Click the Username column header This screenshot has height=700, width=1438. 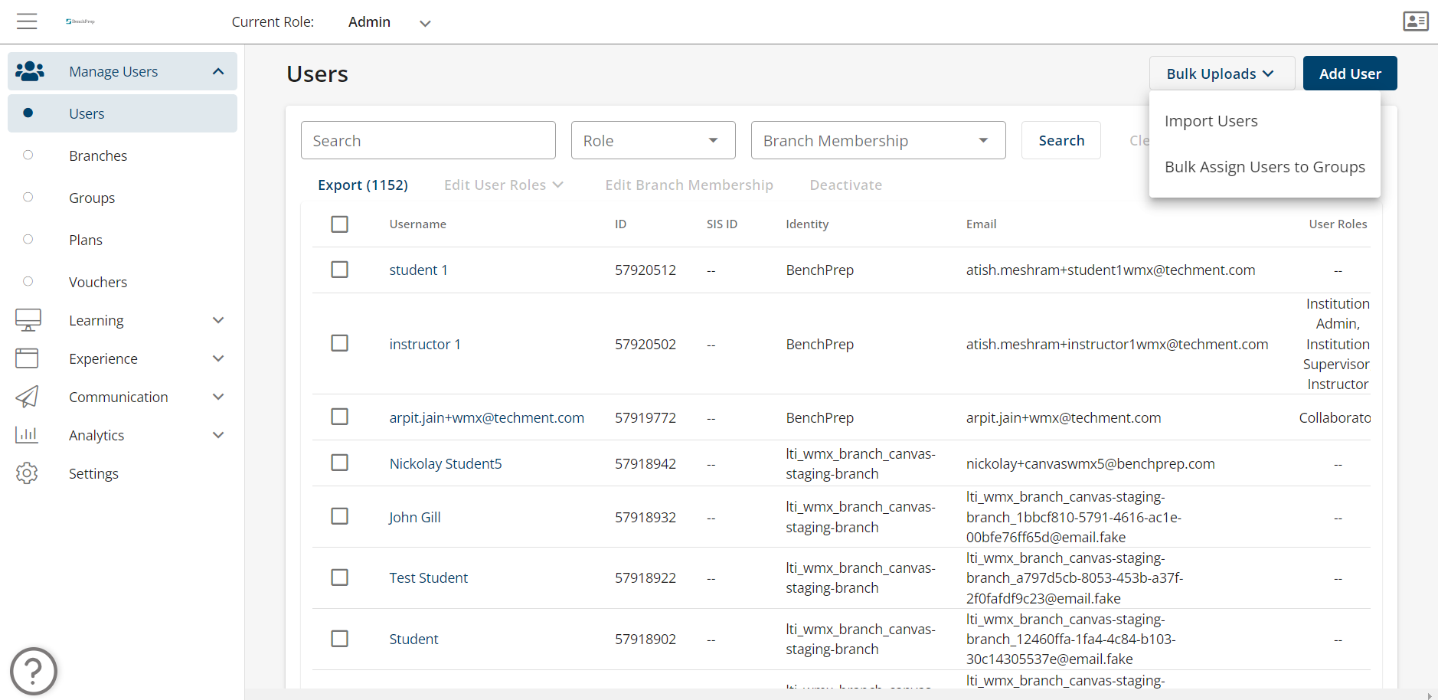click(x=417, y=224)
